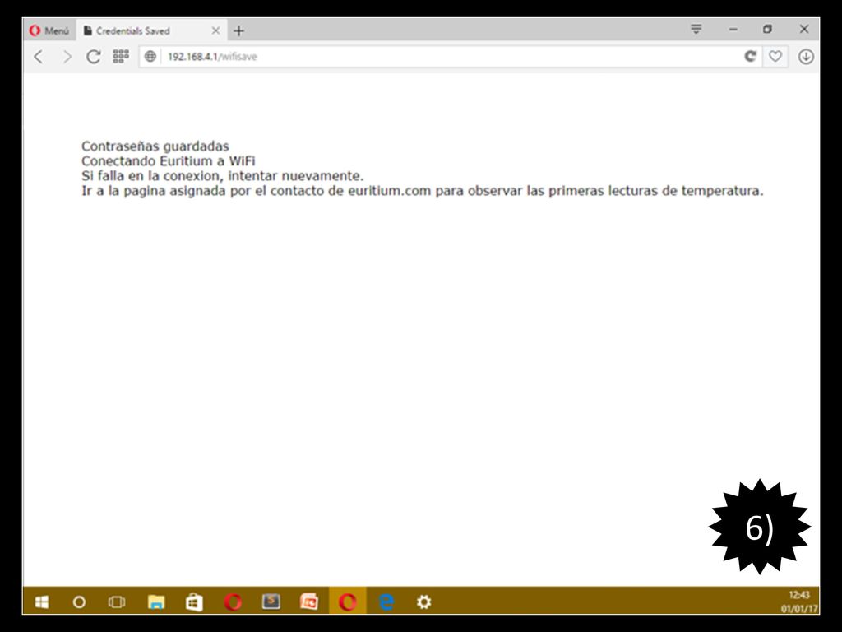Open the Store app in taskbar

click(x=194, y=602)
